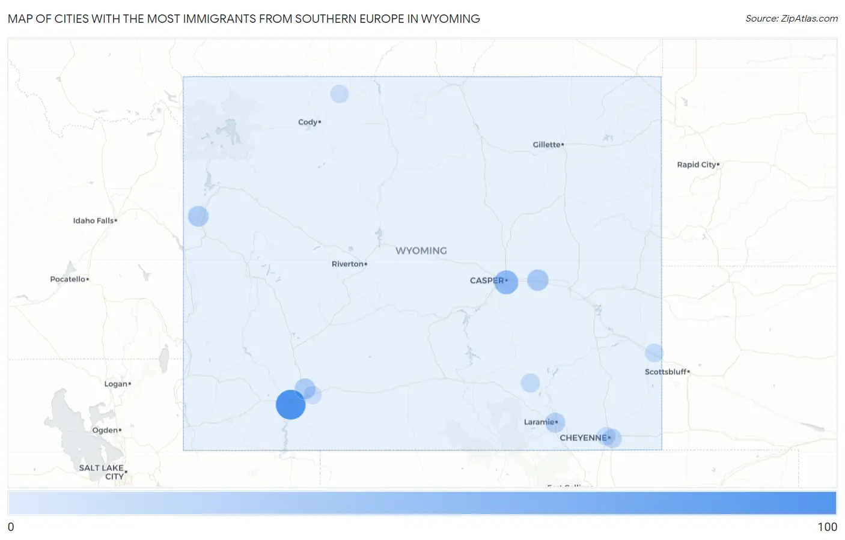Click the large dark bubble near Rock Springs
The width and height of the screenshot is (845, 540).
291,404
